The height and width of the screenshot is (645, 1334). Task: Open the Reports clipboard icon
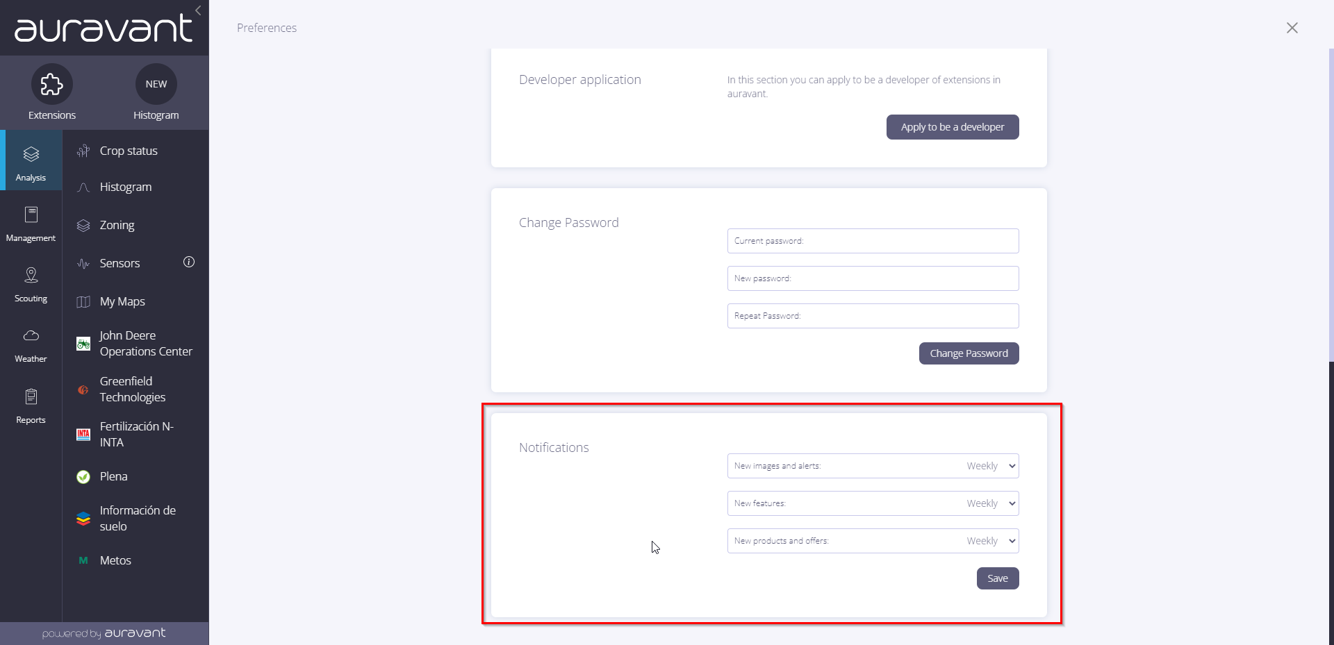click(x=31, y=396)
